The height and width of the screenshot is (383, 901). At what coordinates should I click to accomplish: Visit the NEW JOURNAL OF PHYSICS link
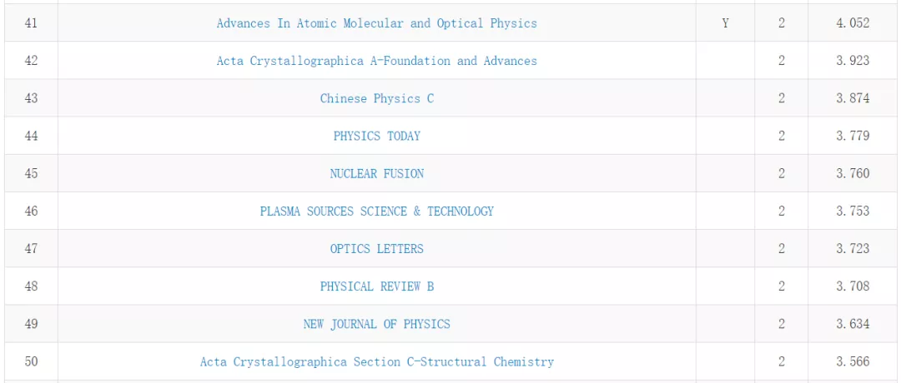[x=376, y=324]
